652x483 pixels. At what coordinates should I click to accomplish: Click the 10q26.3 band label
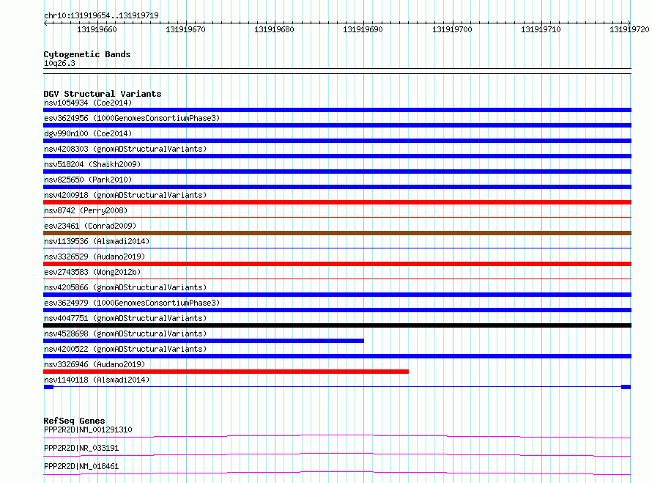tap(59, 63)
